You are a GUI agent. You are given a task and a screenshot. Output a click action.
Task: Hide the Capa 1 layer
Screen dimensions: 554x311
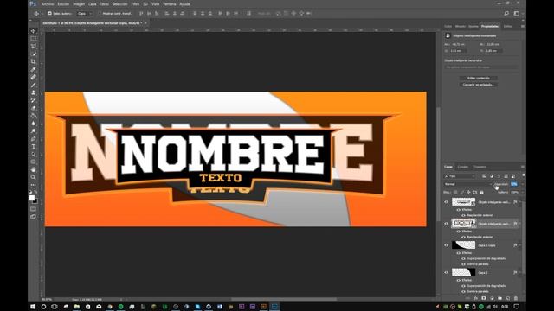[x=447, y=273]
